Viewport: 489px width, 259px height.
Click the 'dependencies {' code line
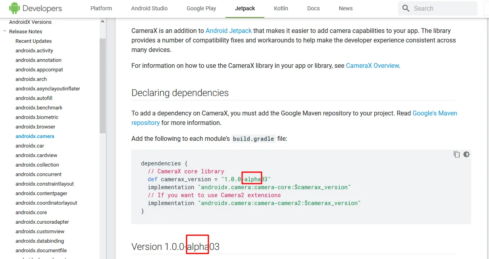164,163
